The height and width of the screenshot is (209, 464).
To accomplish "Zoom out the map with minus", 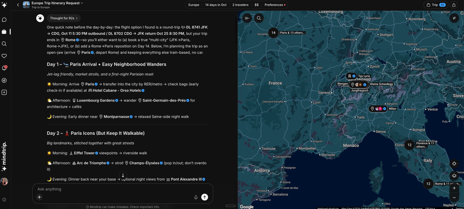I will tap(454, 197).
